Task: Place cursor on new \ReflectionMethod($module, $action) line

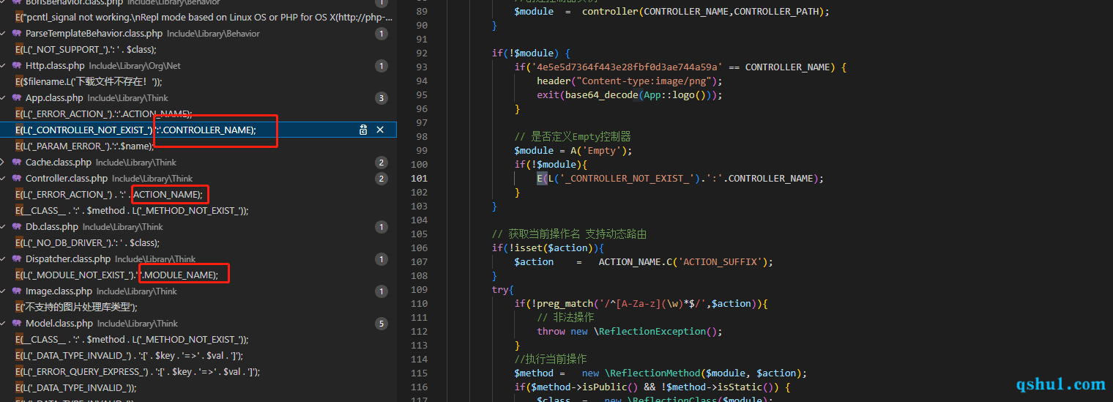Action: point(660,373)
